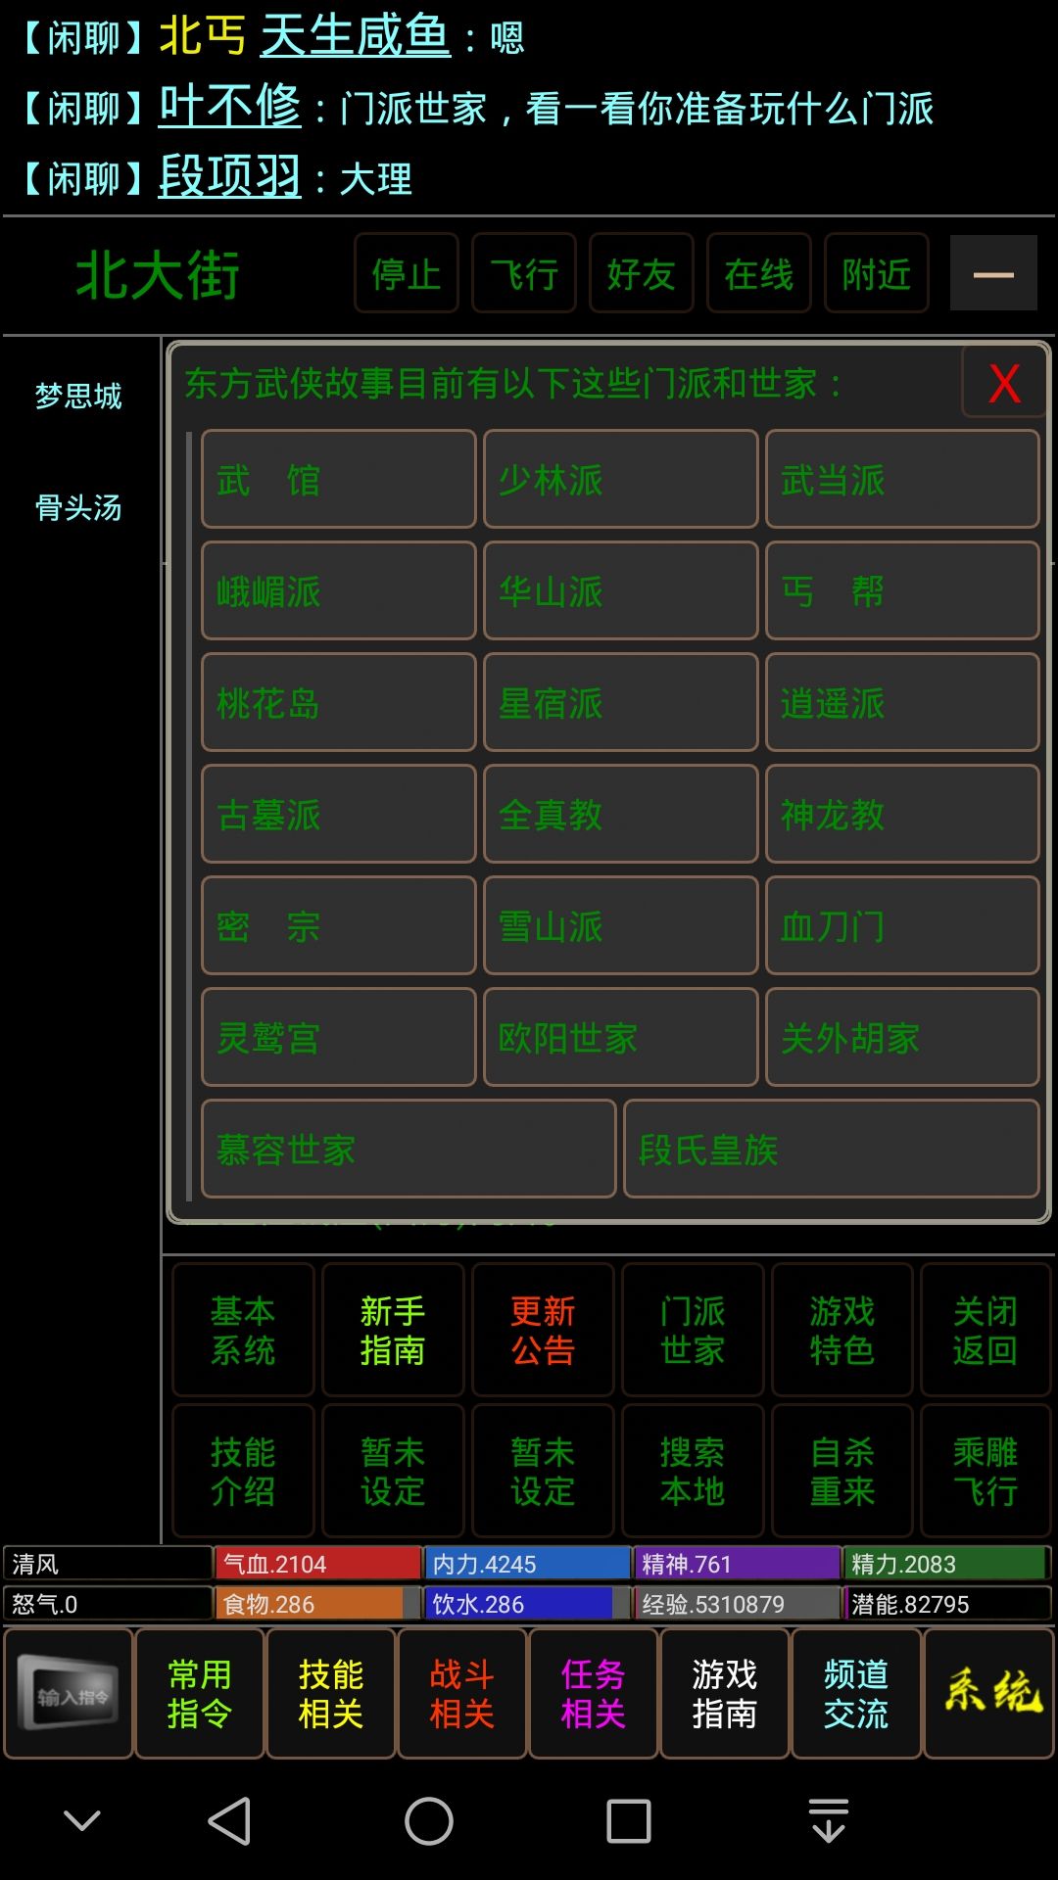
Task: Select 欧阳世家 family
Action: [x=621, y=1038]
